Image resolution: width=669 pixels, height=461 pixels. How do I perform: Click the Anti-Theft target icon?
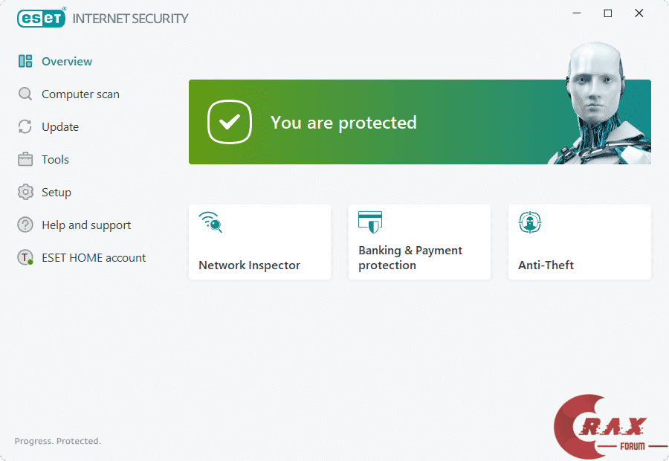pos(529,222)
